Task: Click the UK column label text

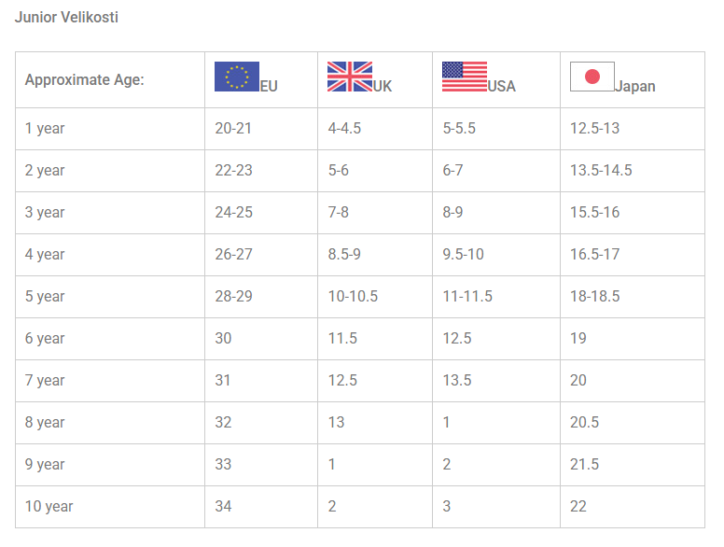Action: 383,86
